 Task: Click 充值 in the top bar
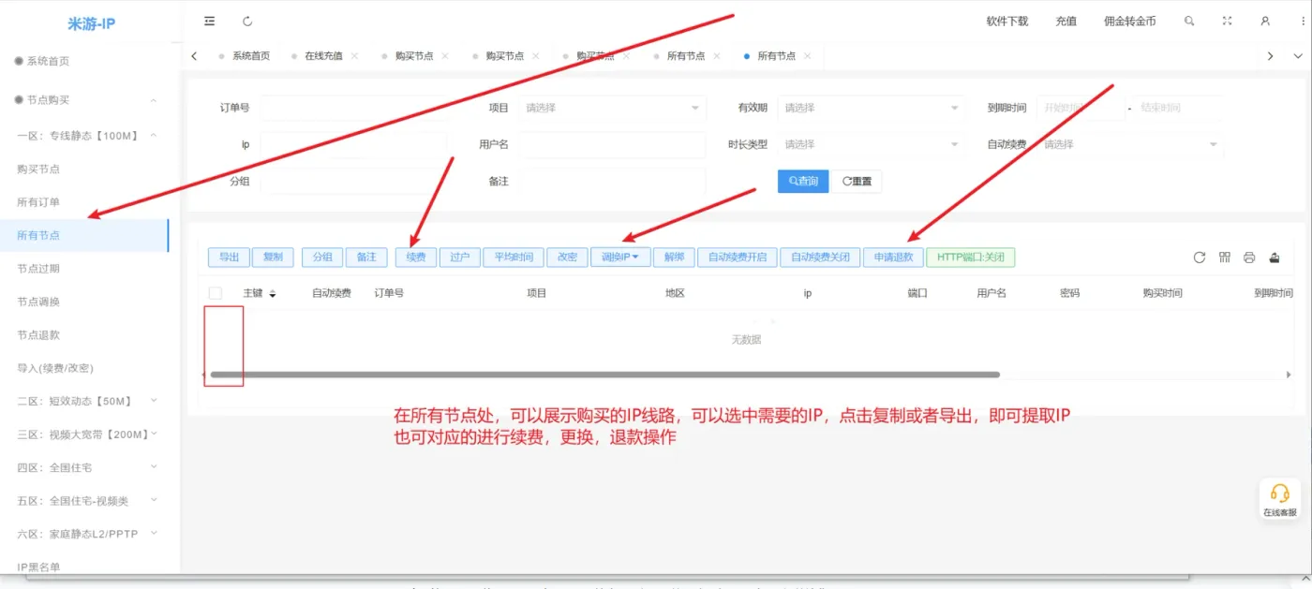pos(1066,21)
